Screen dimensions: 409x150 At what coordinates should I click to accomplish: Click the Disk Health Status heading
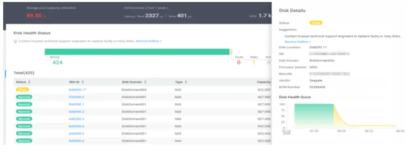[32, 33]
